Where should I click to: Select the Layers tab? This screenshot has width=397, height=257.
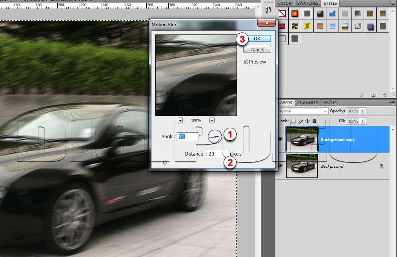pos(286,103)
